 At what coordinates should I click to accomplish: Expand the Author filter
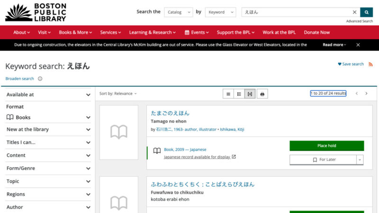click(x=48, y=207)
